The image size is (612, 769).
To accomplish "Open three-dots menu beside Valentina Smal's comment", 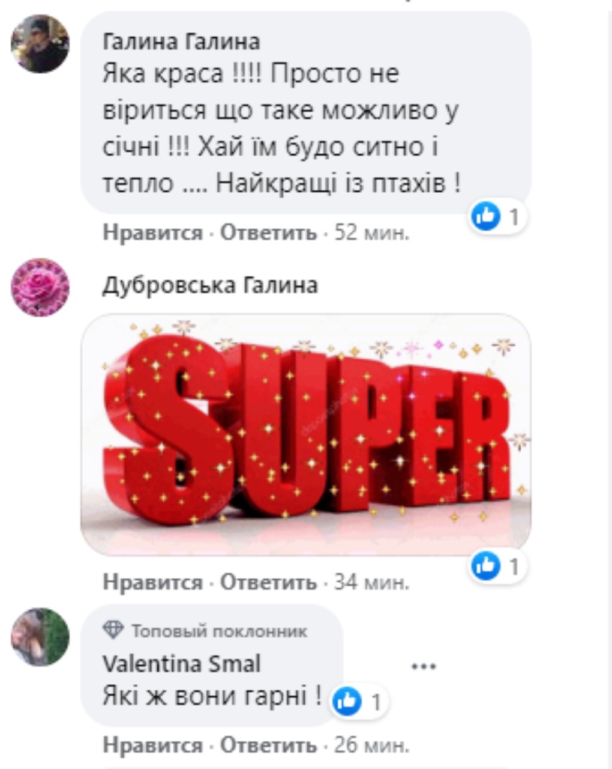I will coord(424,666).
